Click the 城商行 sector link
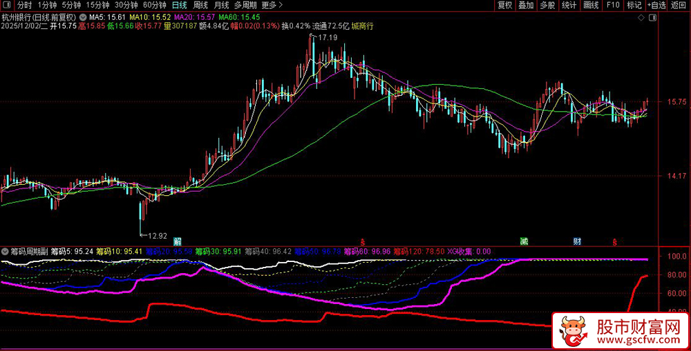The height and width of the screenshot is (351, 691). coord(362,26)
